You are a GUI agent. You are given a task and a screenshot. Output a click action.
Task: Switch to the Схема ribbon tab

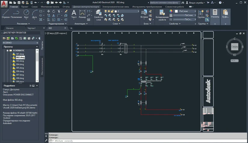pyautogui.click(x=35, y=7)
